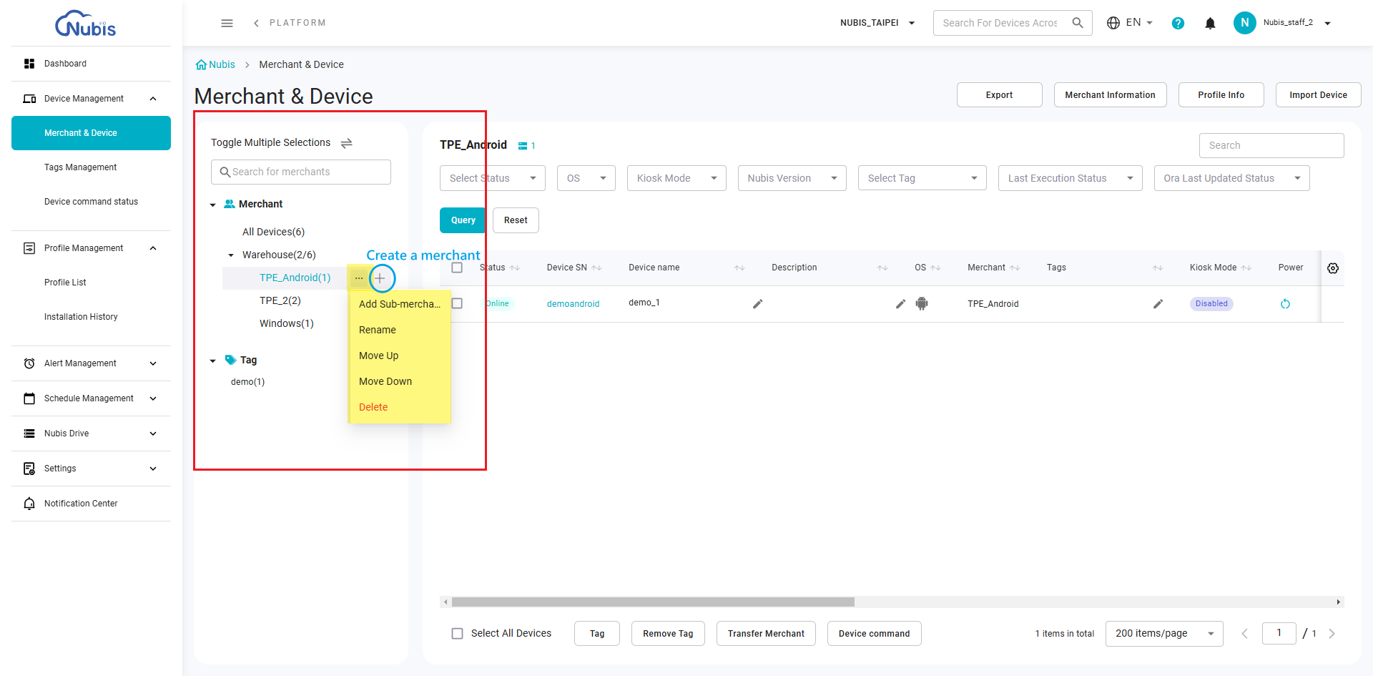1373x676 pixels.
Task: Click the Export button
Action: click(x=999, y=95)
